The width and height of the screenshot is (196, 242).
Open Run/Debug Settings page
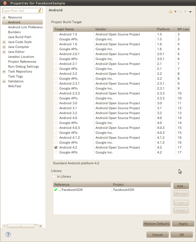point(24,67)
